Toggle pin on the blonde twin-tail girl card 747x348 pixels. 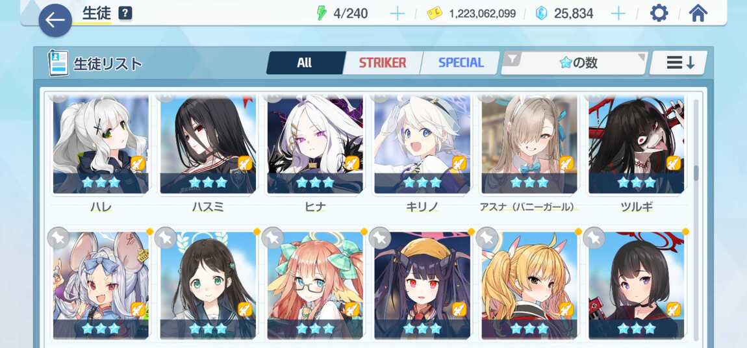[487, 238]
